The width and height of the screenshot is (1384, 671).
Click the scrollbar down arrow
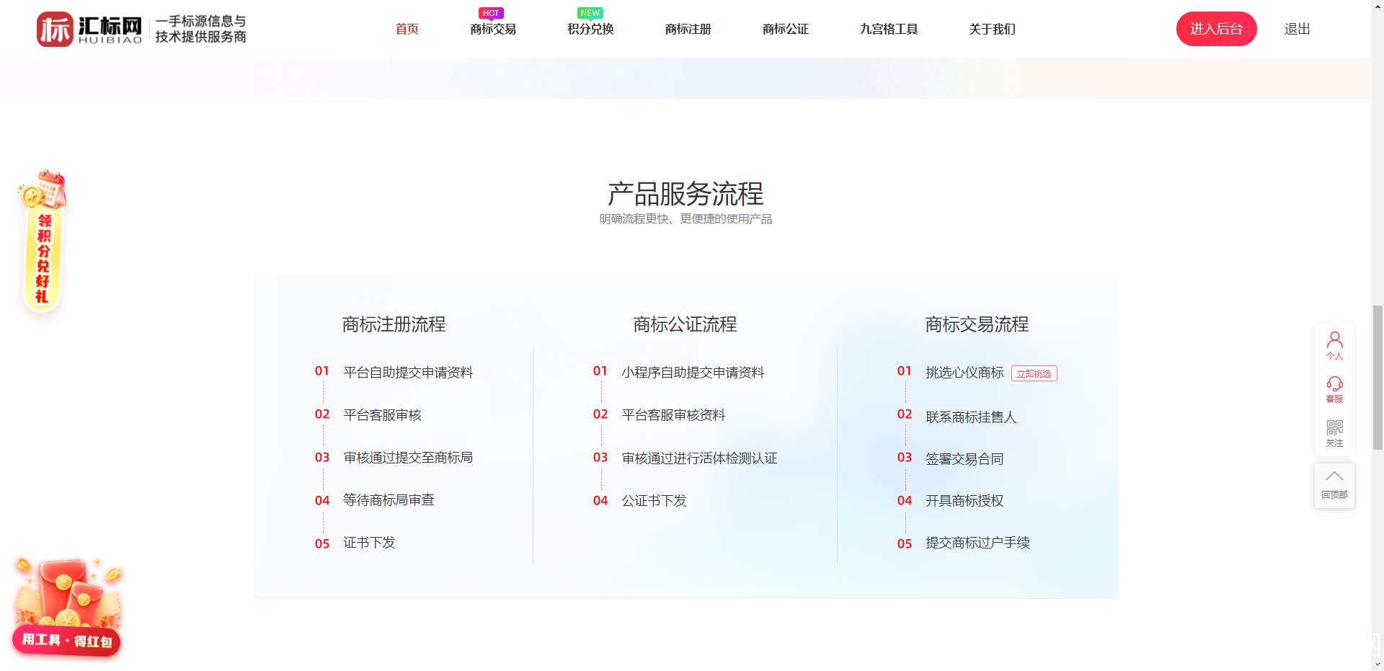click(1378, 665)
